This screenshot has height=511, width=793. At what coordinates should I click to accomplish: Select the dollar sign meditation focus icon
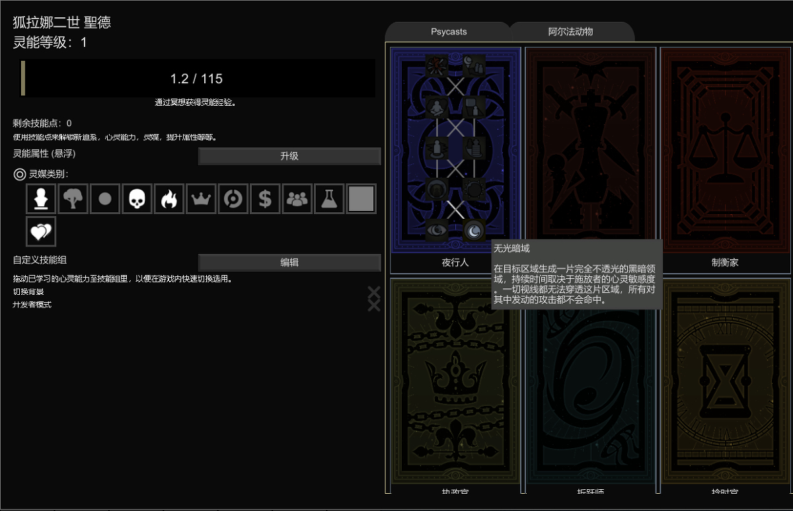pos(265,198)
